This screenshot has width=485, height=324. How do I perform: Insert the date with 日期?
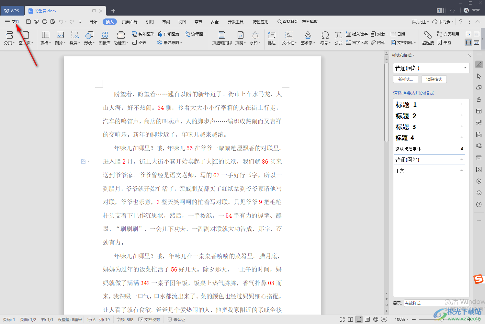coord(398,34)
